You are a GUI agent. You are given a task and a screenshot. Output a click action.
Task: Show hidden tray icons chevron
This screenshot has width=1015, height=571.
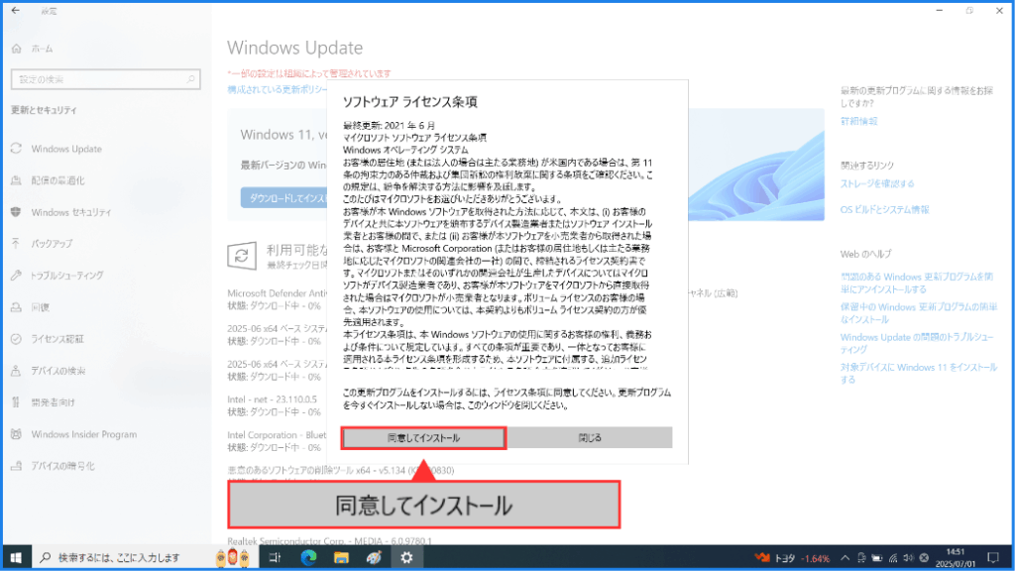pos(845,558)
